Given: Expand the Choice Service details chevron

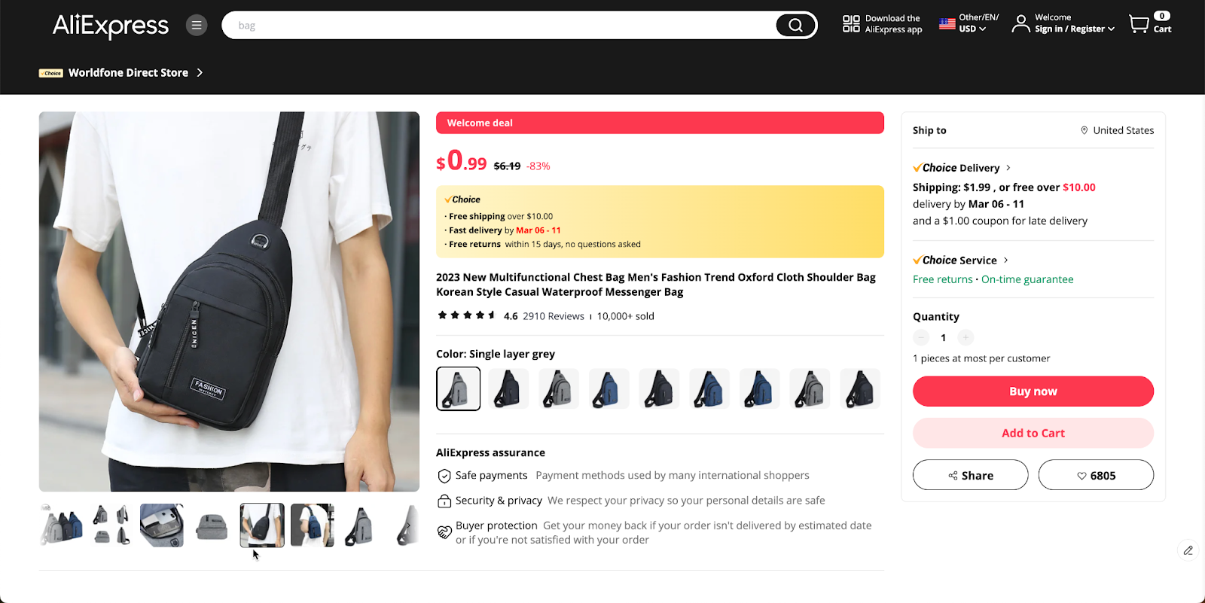Looking at the screenshot, I should tap(1005, 260).
